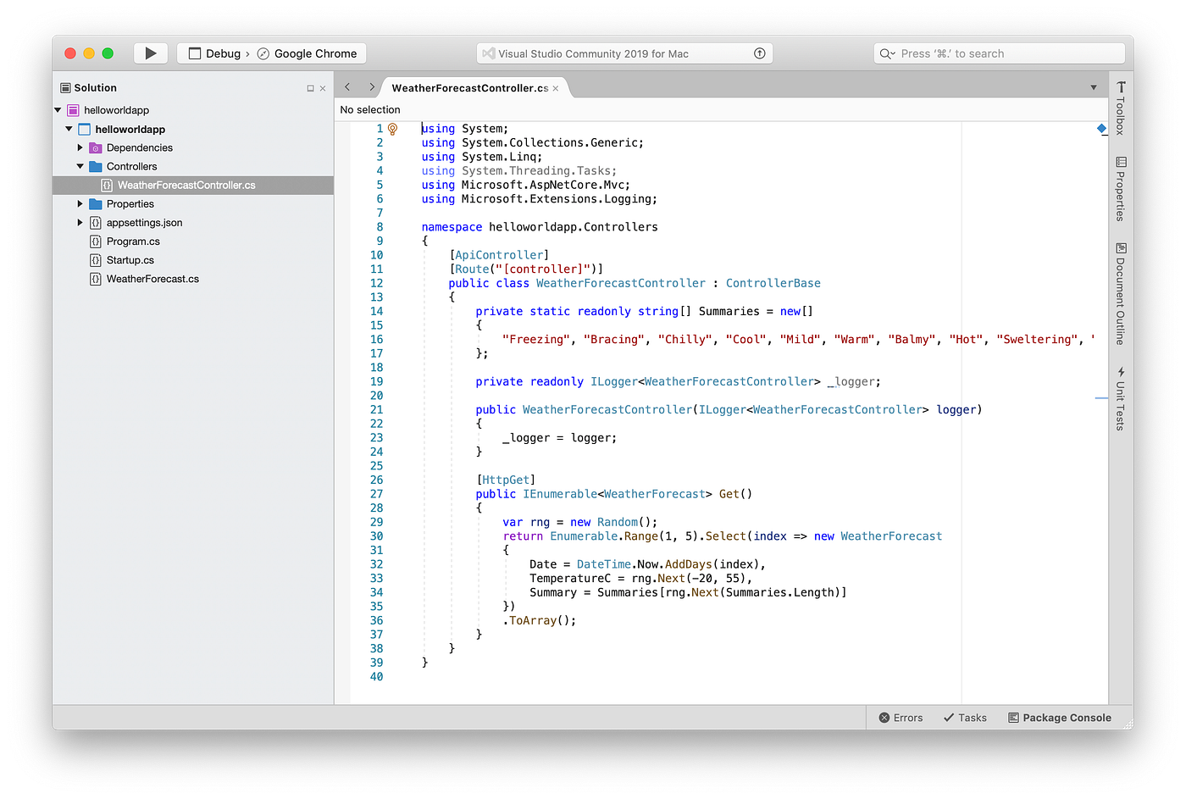The width and height of the screenshot is (1186, 799).
Task: Open the Unit Tests side pad
Action: (x=1121, y=398)
